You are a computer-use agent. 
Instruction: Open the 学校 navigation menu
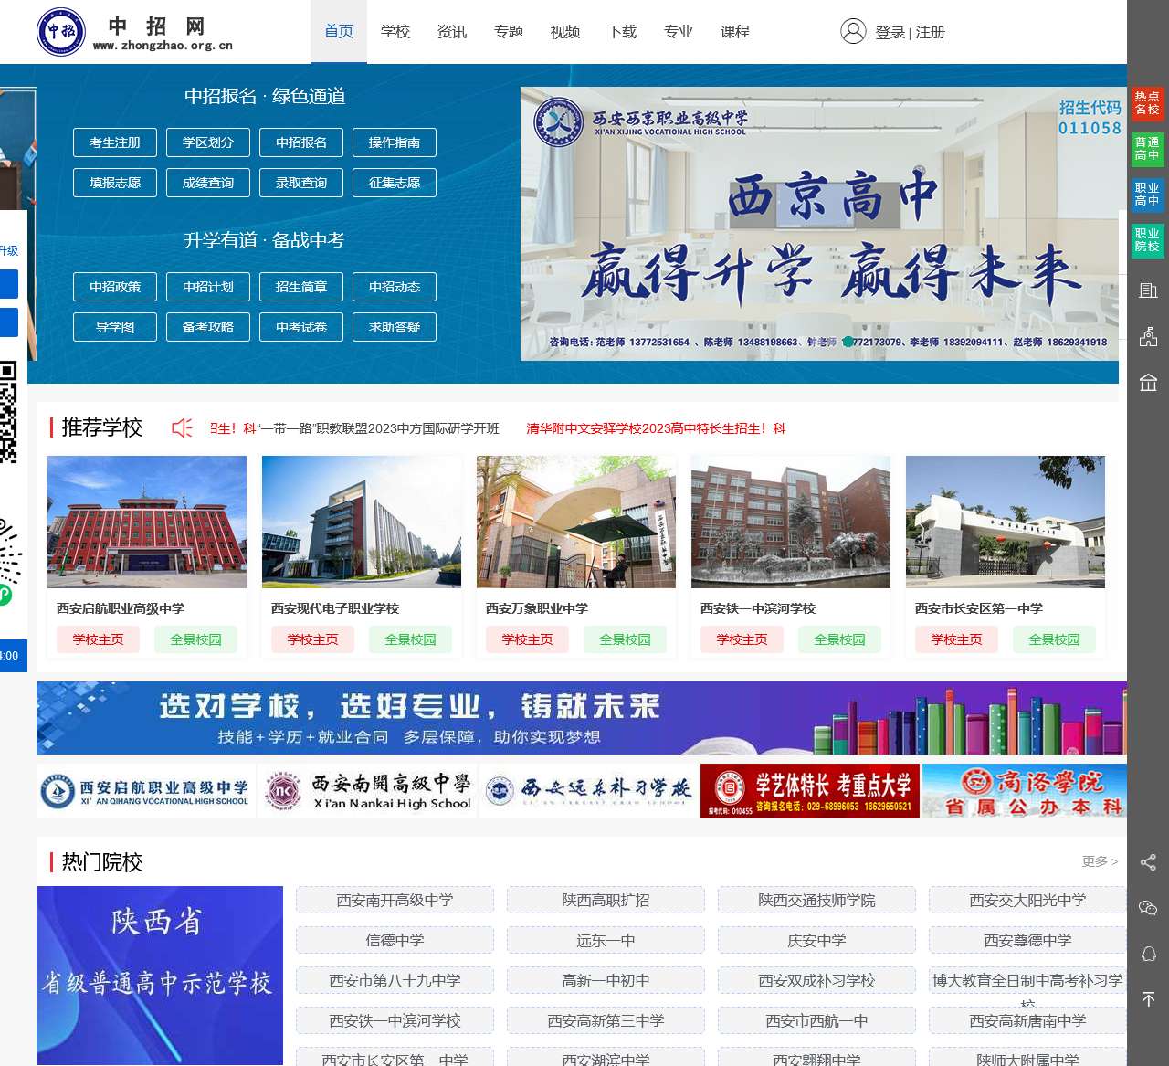(395, 32)
